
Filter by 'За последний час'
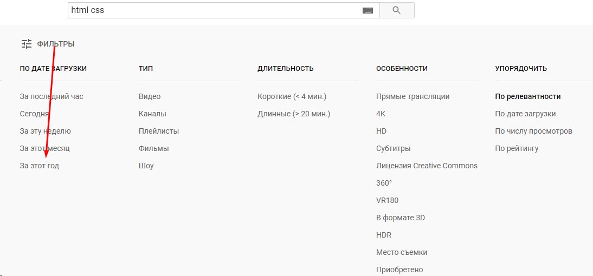pyautogui.click(x=51, y=97)
